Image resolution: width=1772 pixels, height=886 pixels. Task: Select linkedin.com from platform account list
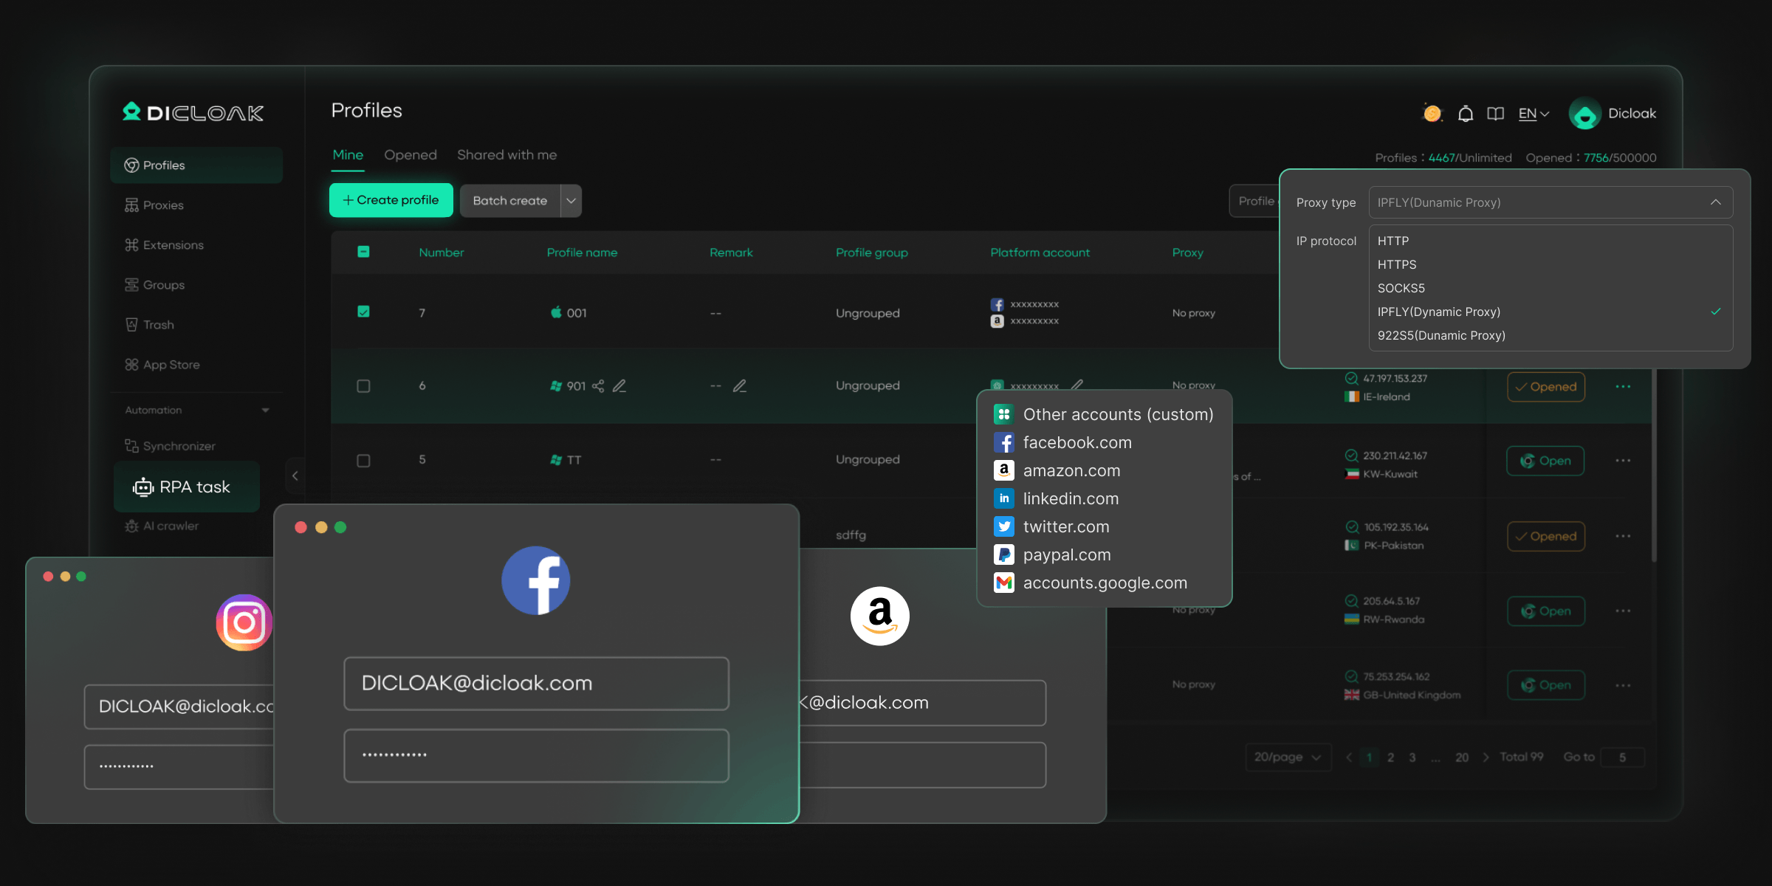pyautogui.click(x=1071, y=498)
